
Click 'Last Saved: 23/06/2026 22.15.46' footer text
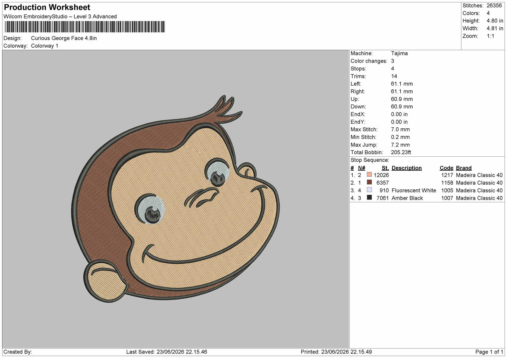click(x=166, y=352)
